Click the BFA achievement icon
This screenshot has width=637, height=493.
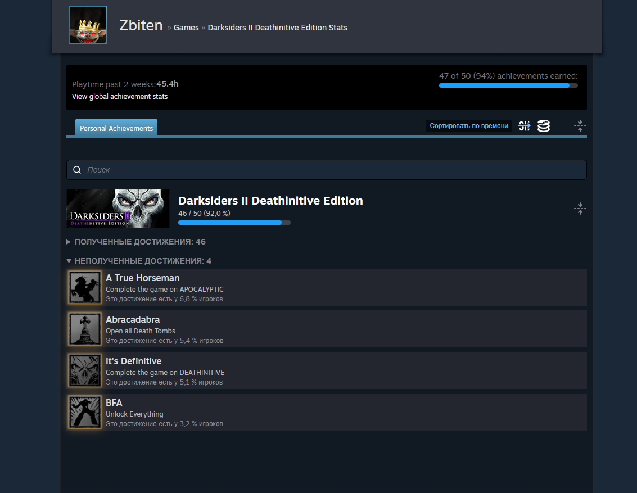pyautogui.click(x=84, y=412)
